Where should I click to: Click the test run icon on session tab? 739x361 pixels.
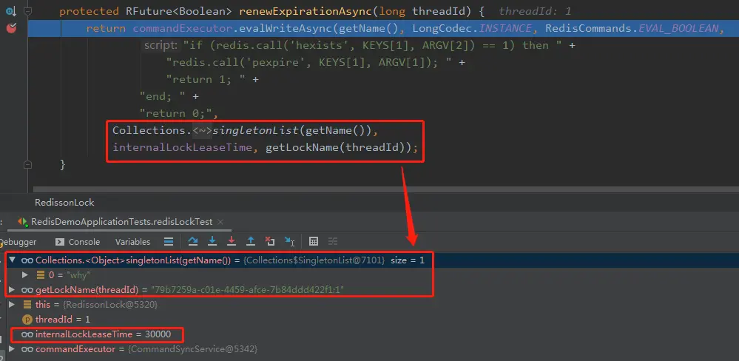(x=22, y=221)
